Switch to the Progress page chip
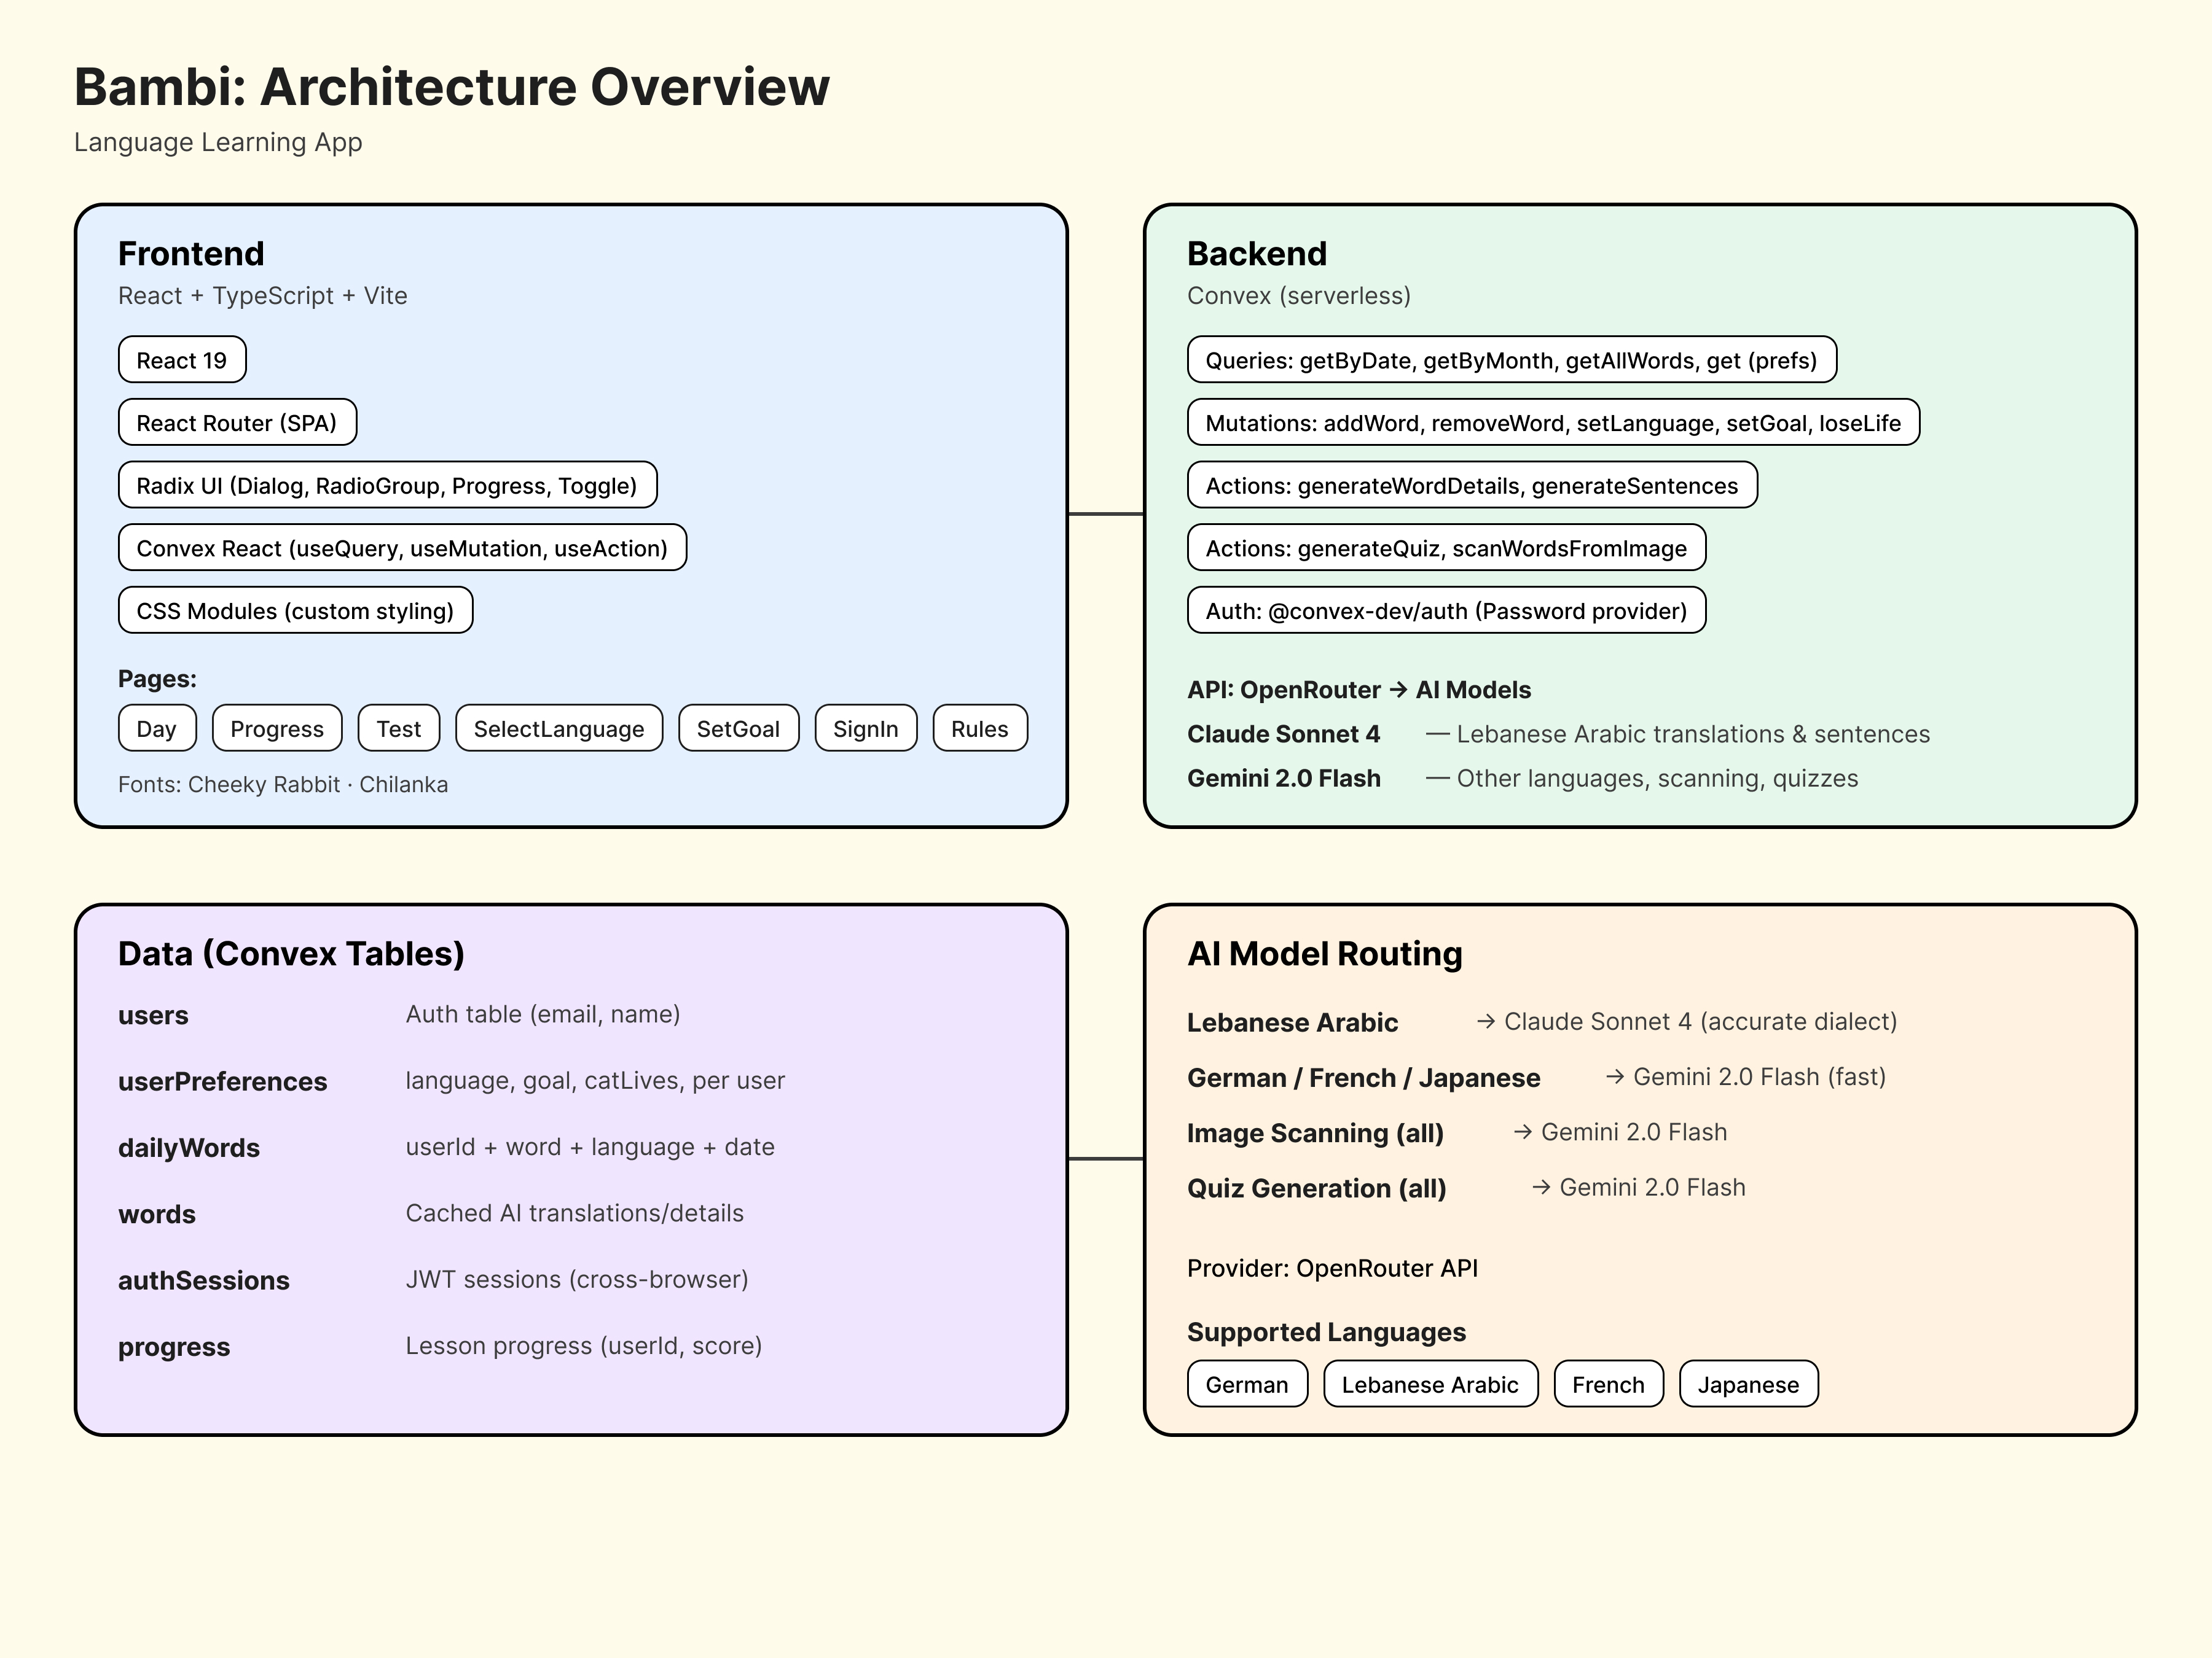The image size is (2212, 1658). 277,728
